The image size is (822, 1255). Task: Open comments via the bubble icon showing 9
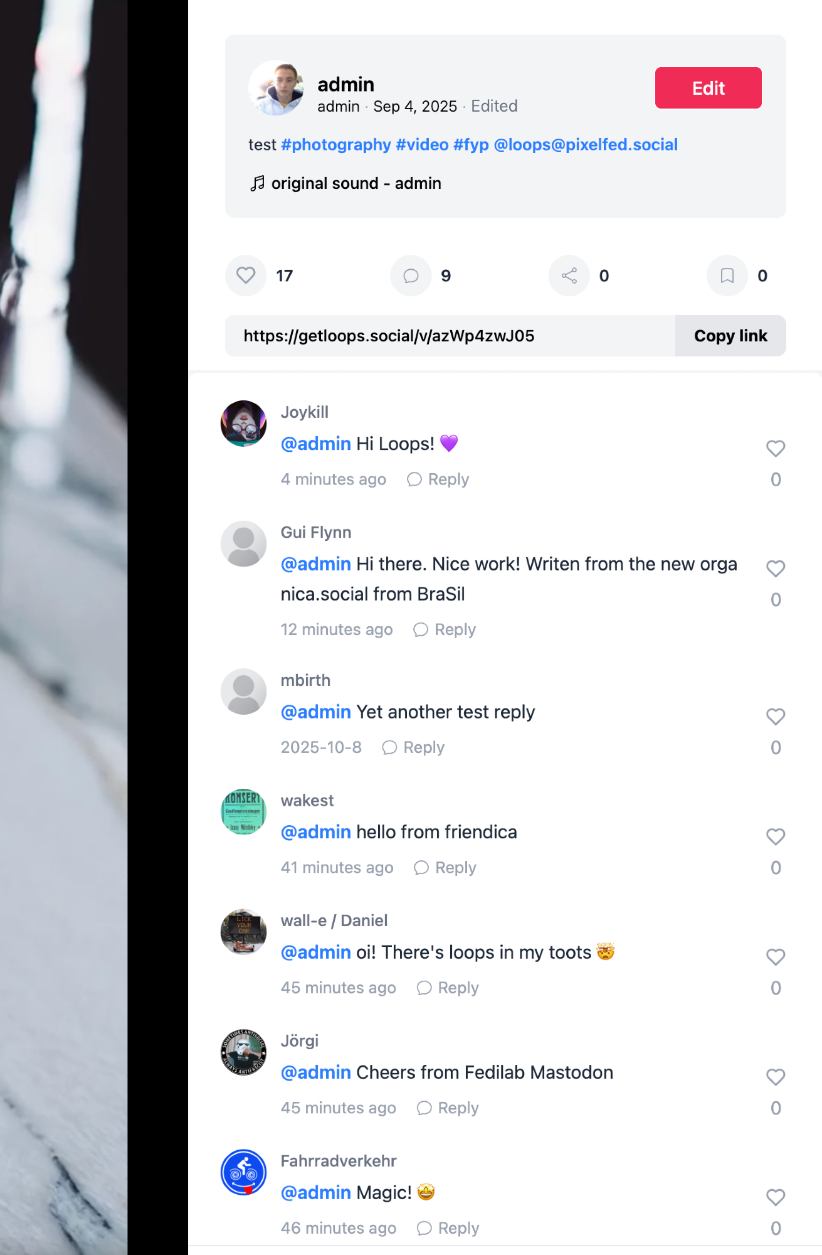[x=411, y=275]
